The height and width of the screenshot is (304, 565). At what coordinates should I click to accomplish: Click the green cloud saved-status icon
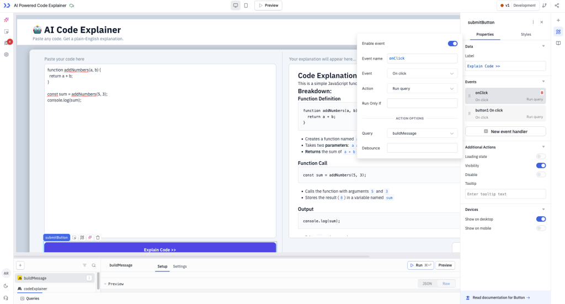pyautogui.click(x=72, y=6)
